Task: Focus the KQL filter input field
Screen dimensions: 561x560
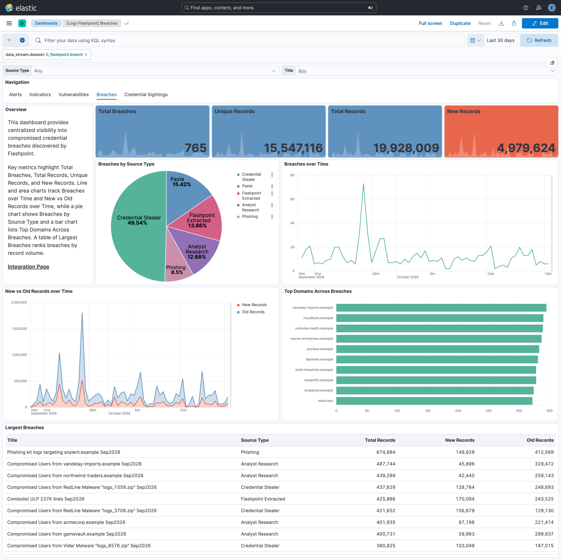Action: coord(248,40)
